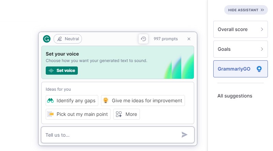The height and width of the screenshot is (151, 273).
Task: Click the lightbulb improvement ideas icon
Action: pyautogui.click(x=106, y=101)
